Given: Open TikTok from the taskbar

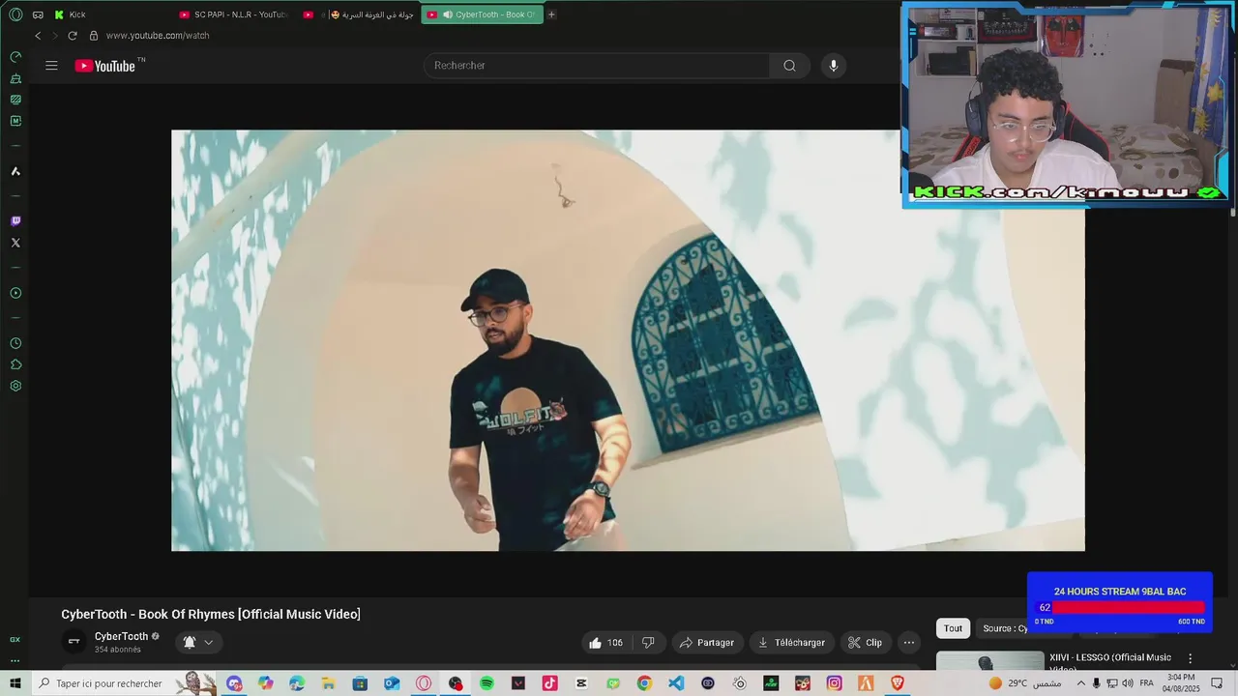Looking at the screenshot, I should click(x=549, y=683).
